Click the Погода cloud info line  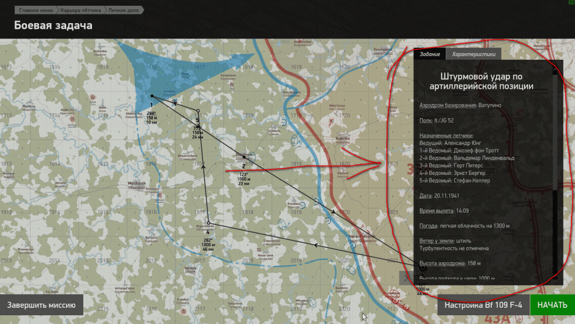(464, 226)
